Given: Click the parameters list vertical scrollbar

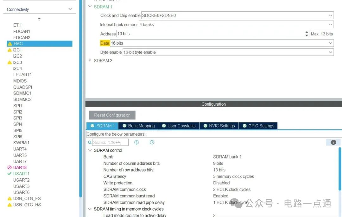Looking at the screenshot, I should click(x=340, y=169).
